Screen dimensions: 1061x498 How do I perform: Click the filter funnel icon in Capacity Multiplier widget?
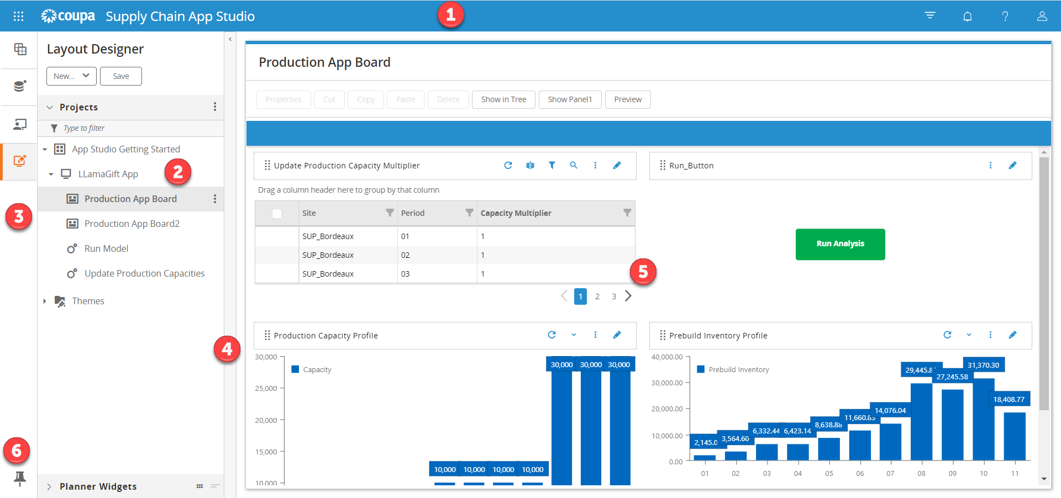(551, 165)
